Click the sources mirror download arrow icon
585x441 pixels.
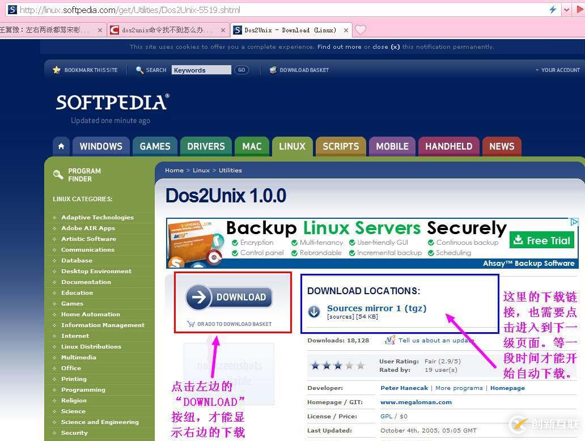coord(314,311)
